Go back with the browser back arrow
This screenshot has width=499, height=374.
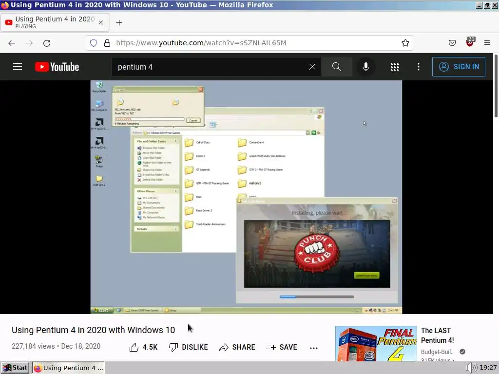(x=12, y=43)
